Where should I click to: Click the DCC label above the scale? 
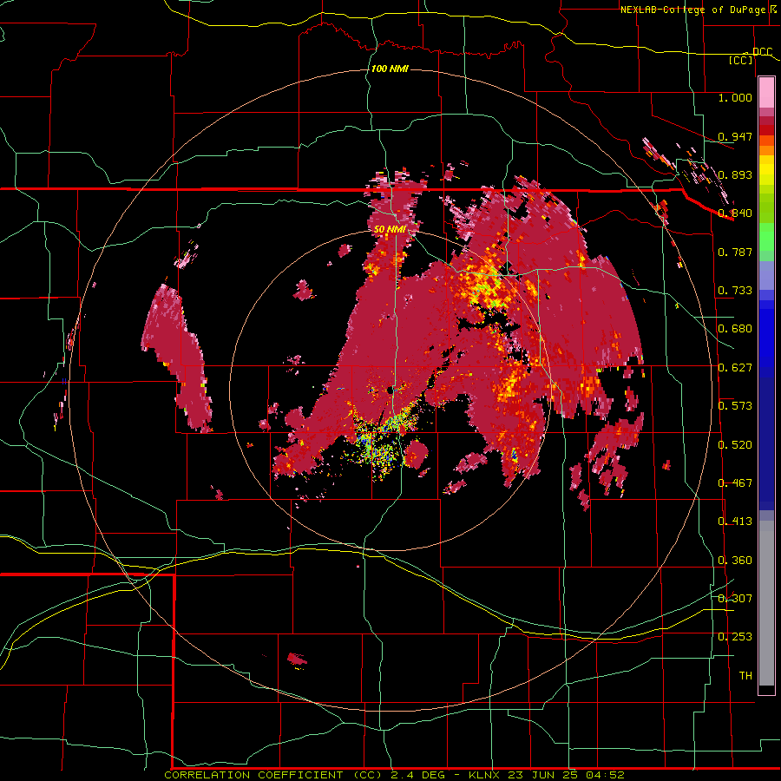[x=762, y=52]
